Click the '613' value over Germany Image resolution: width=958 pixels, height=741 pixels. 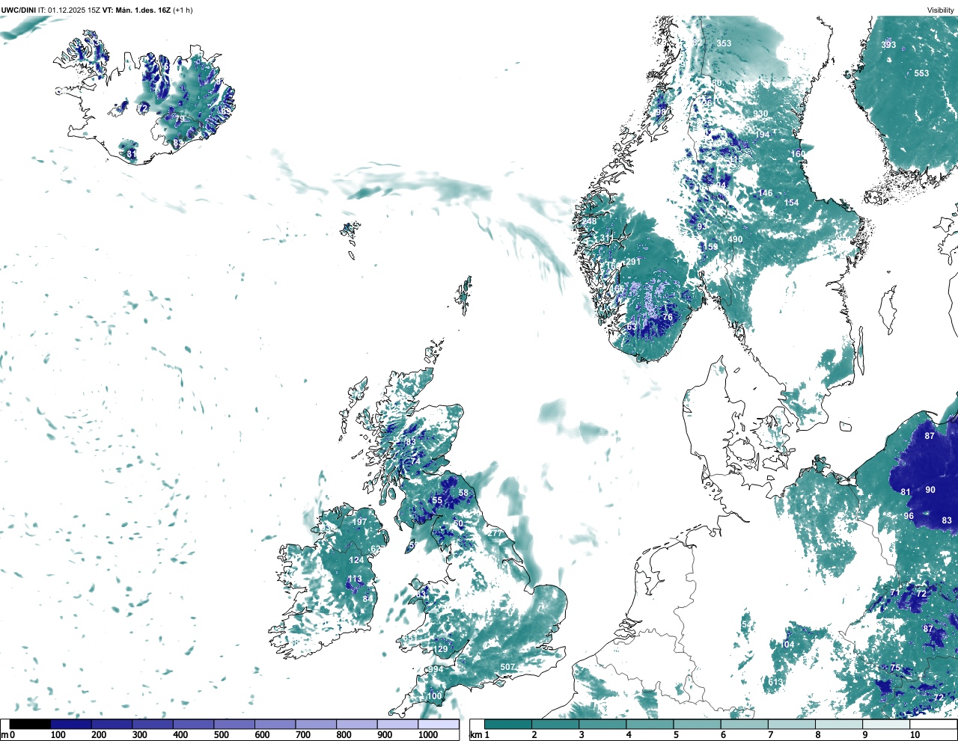(x=775, y=682)
